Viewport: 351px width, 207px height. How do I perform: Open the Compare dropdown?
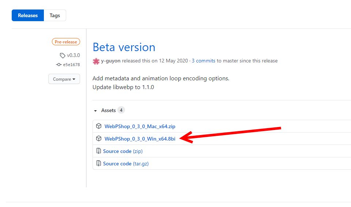(64, 79)
